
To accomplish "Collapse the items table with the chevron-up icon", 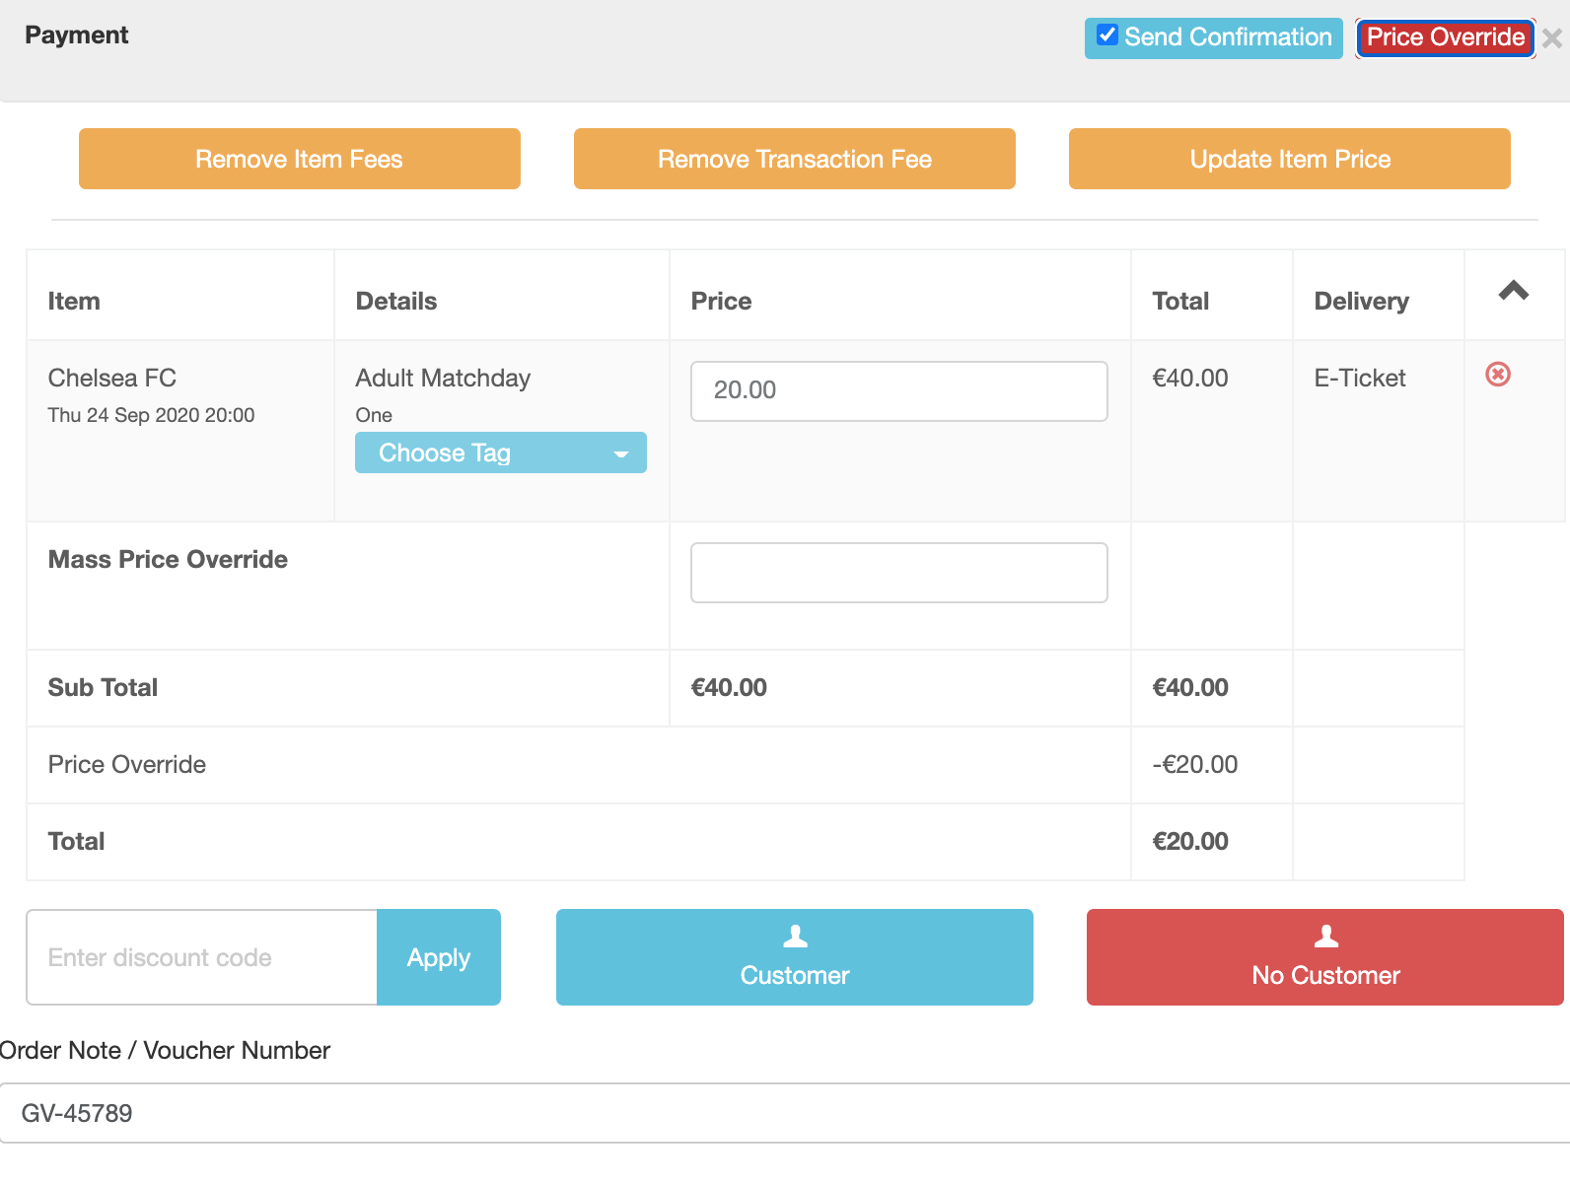I will [1514, 291].
